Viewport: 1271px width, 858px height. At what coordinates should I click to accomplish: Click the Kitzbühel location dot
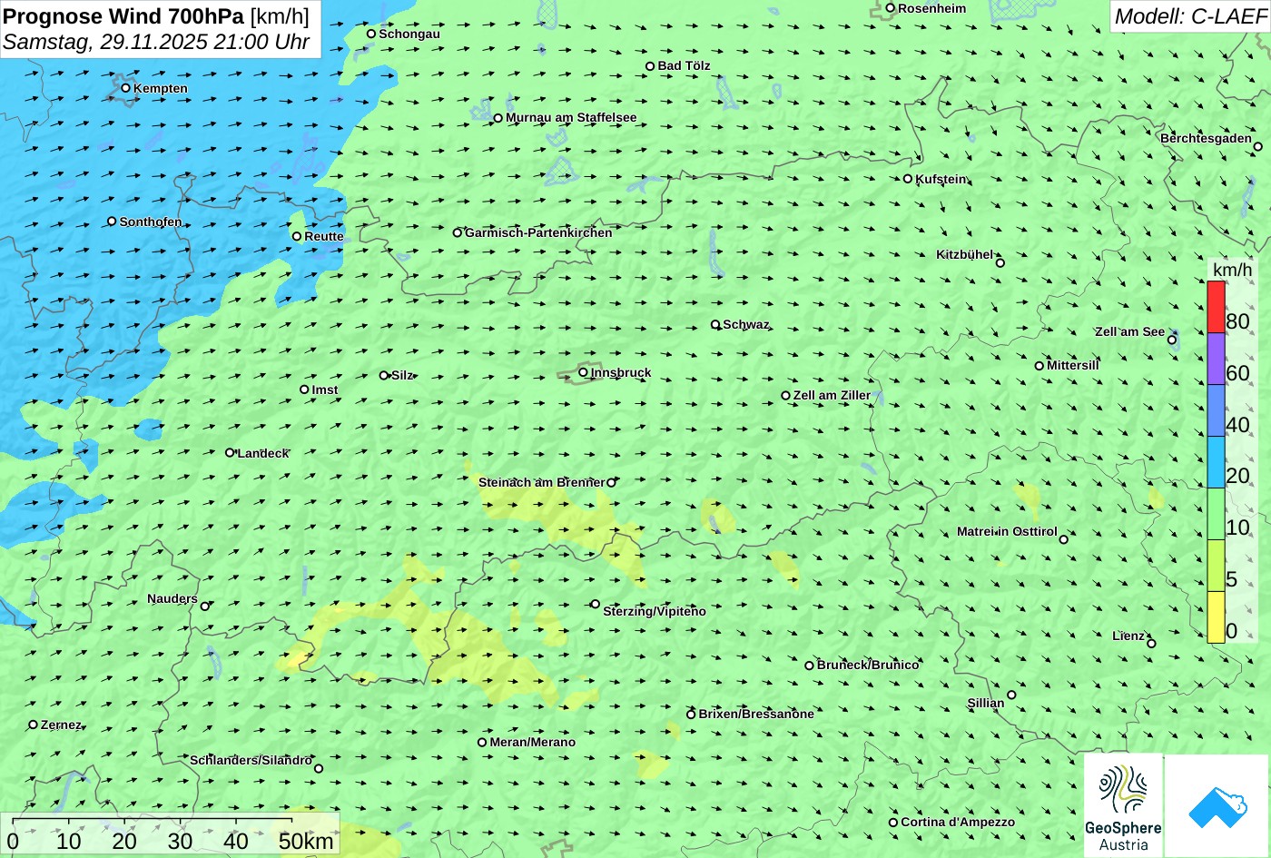(1000, 263)
